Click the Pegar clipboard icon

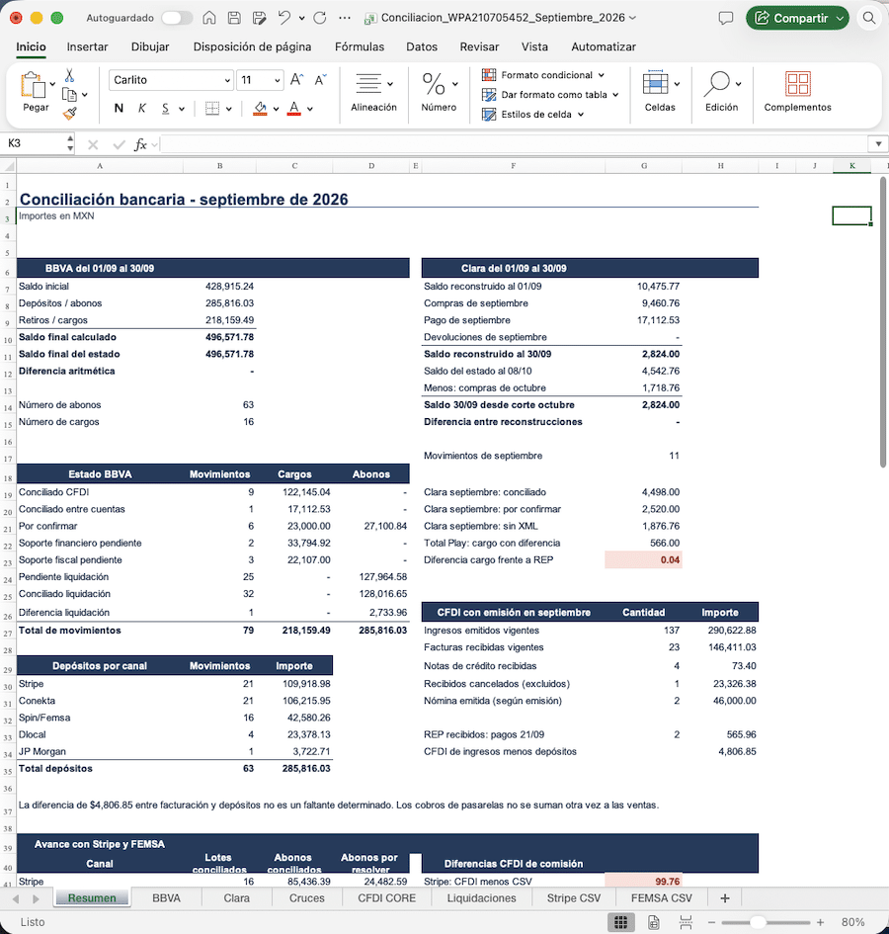[x=34, y=85]
